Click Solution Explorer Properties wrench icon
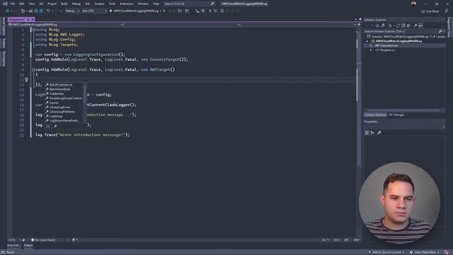This screenshot has width=453, height=255. click(415, 25)
